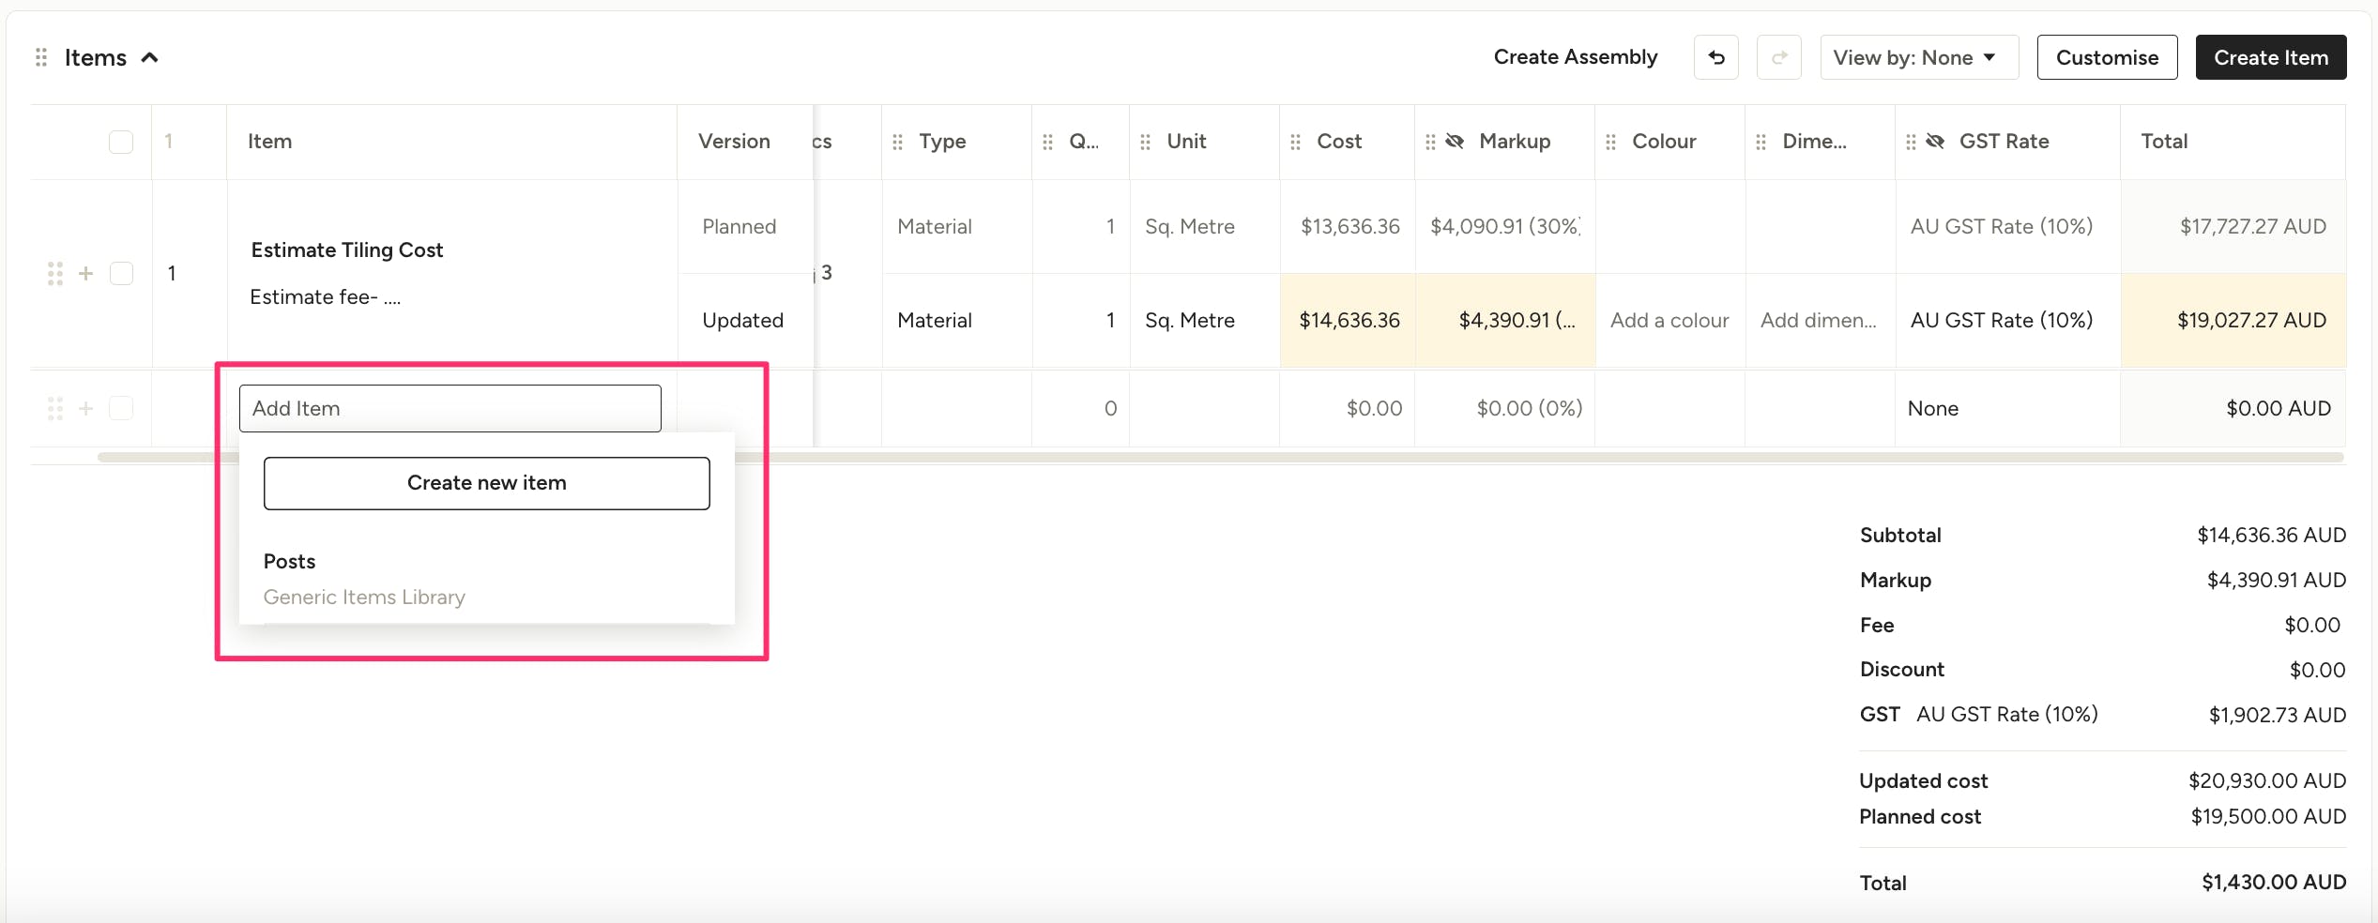Viewport: 2378px width, 923px height.
Task: Select Posts from Generic Items Library
Action: (x=364, y=578)
